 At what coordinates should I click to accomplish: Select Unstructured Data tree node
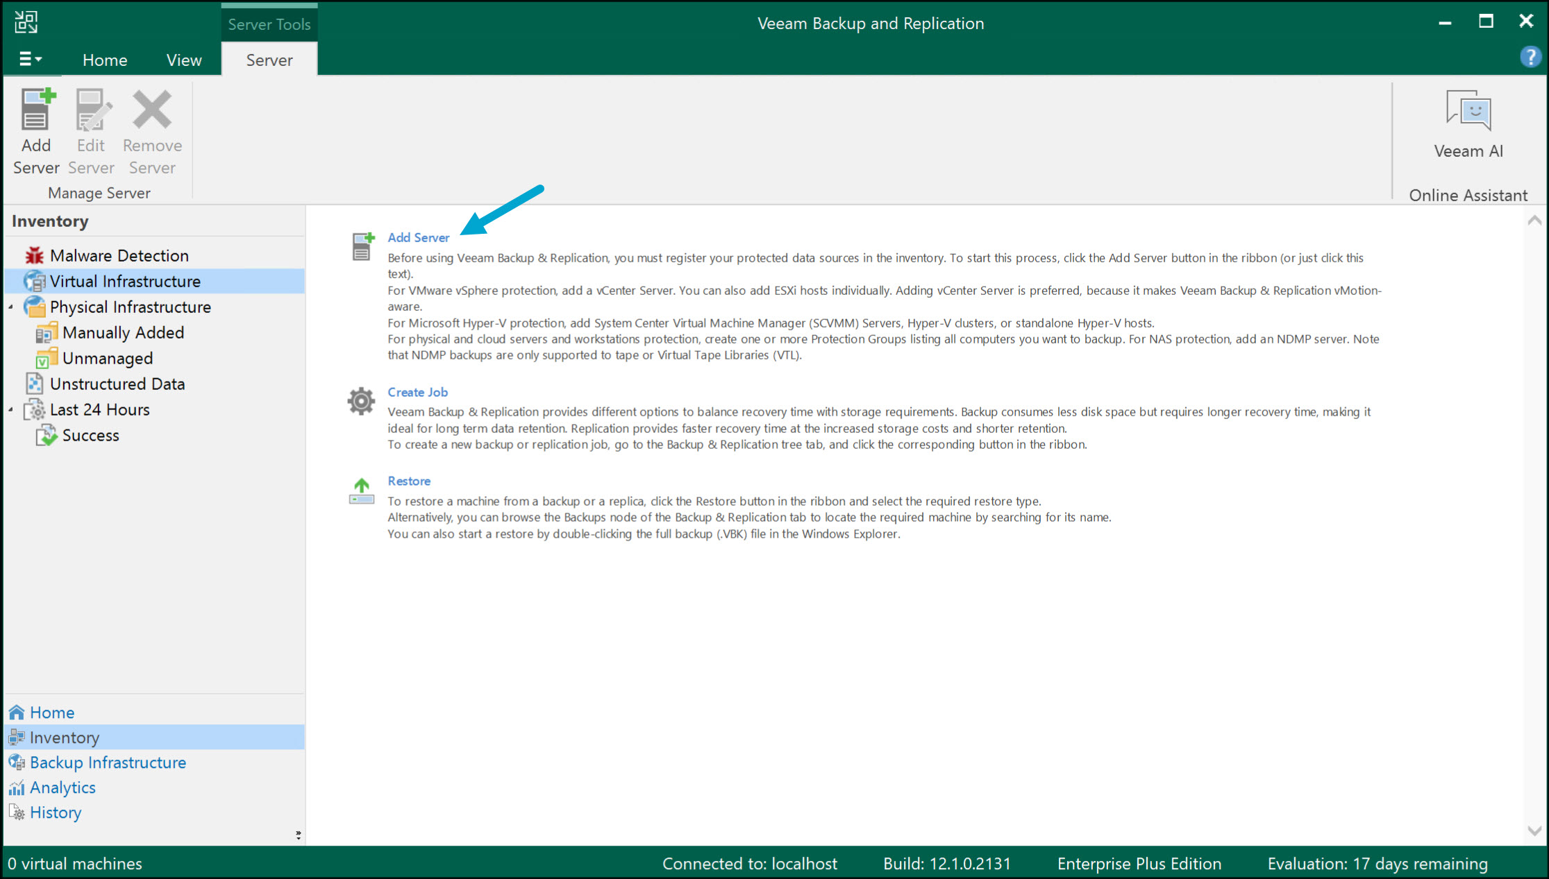[117, 384]
